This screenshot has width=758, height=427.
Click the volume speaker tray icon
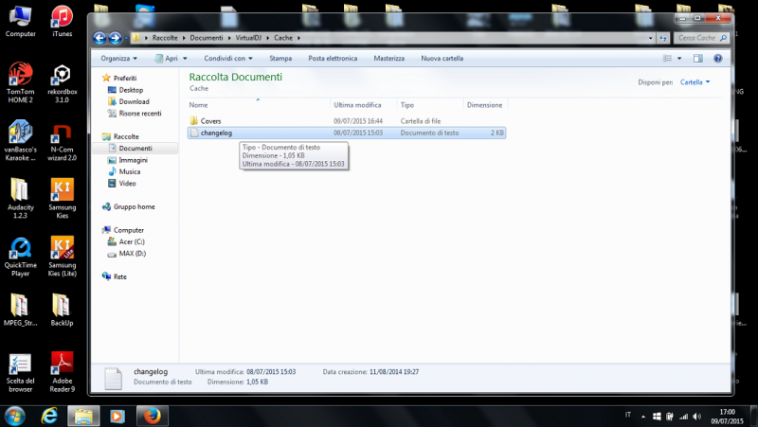[x=696, y=416]
